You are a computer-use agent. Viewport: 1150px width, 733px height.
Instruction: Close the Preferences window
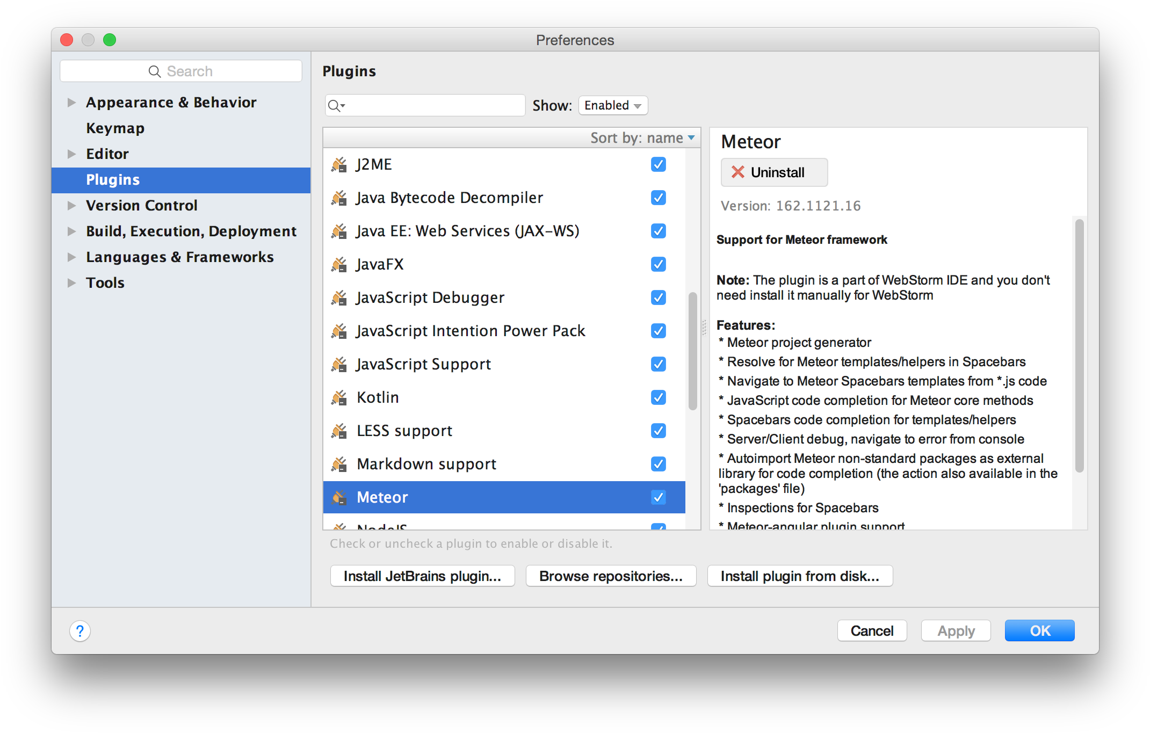click(67, 40)
